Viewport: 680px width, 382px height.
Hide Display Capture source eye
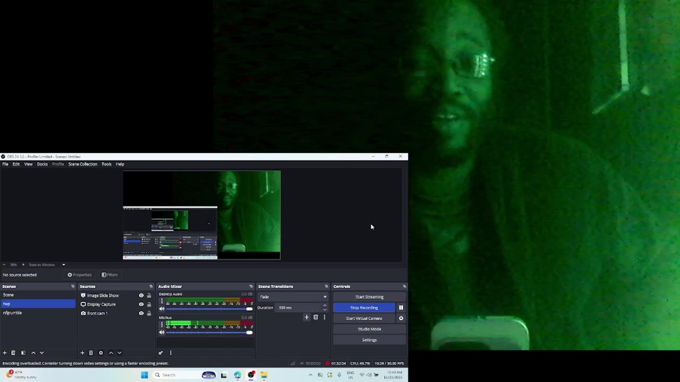141,305
